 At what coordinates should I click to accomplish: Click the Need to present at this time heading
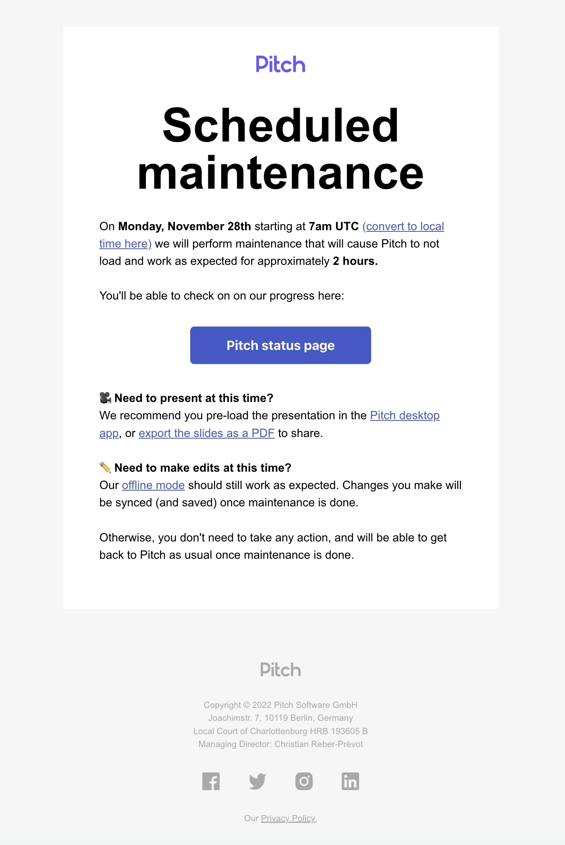click(193, 398)
